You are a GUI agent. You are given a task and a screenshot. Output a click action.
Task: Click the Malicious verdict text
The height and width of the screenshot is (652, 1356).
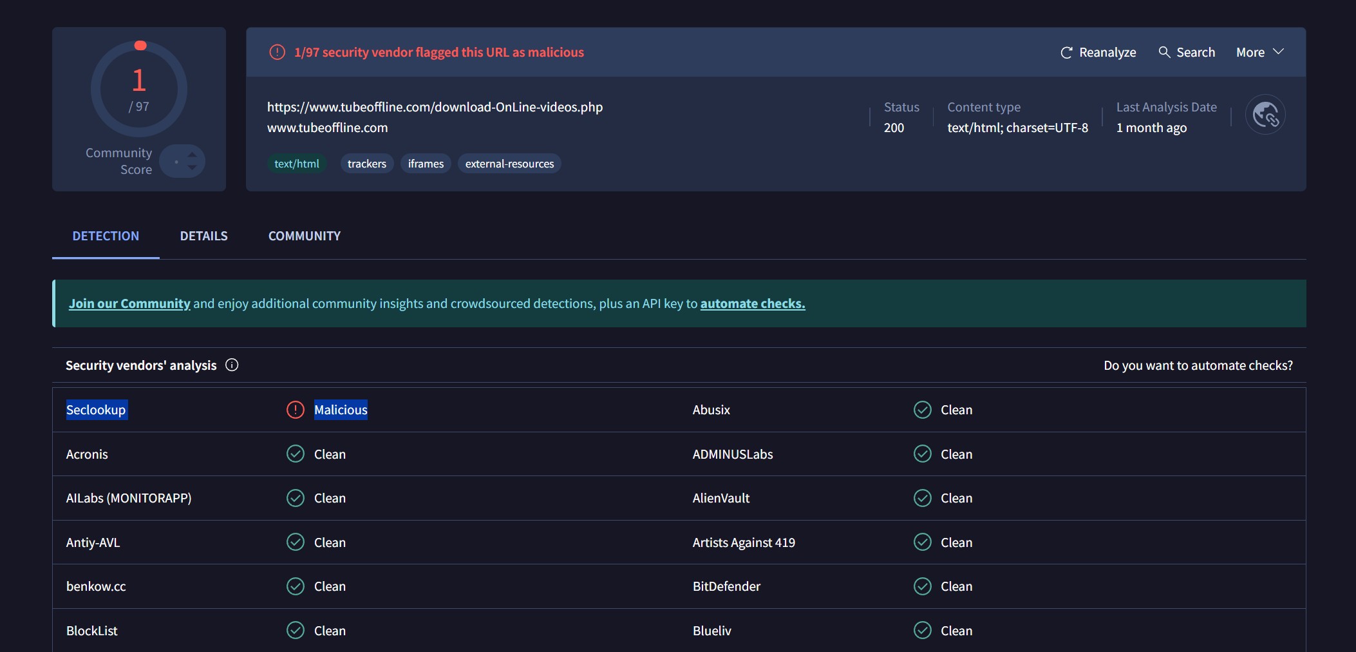tap(341, 410)
